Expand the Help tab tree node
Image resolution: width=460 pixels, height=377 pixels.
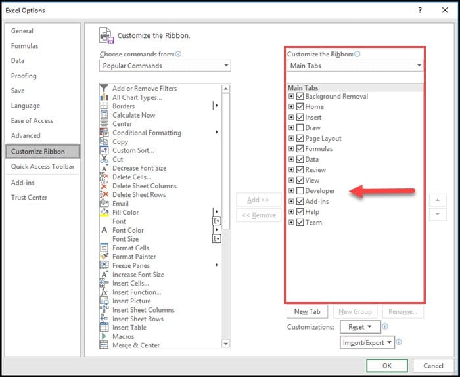click(291, 212)
